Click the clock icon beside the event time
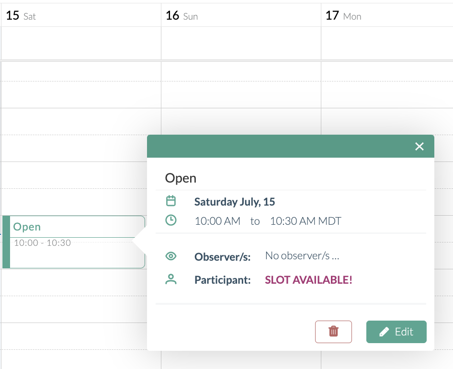 pos(171,220)
